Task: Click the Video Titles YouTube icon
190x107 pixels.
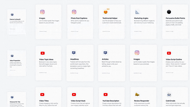Action: coord(42,94)
